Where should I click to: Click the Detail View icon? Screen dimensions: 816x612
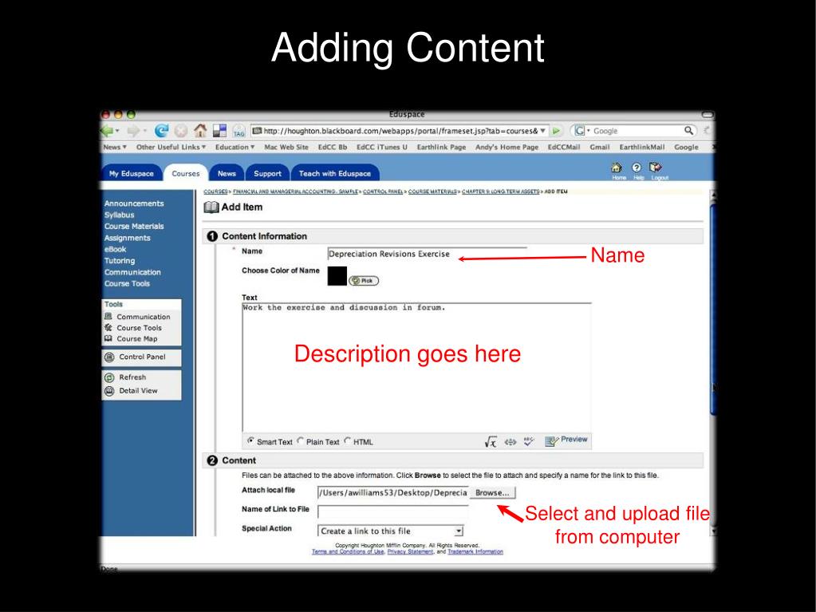[x=109, y=391]
